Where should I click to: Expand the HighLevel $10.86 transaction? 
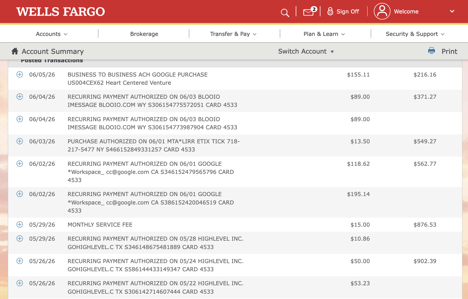(20, 238)
